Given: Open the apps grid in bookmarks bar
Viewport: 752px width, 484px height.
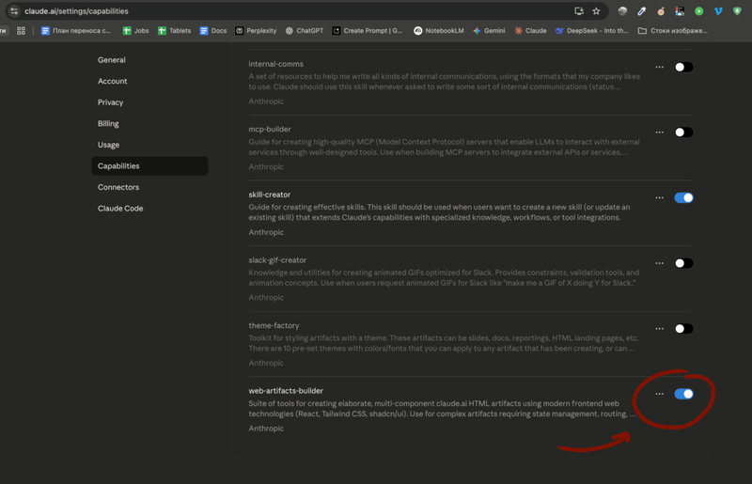Looking at the screenshot, I should [x=21, y=31].
